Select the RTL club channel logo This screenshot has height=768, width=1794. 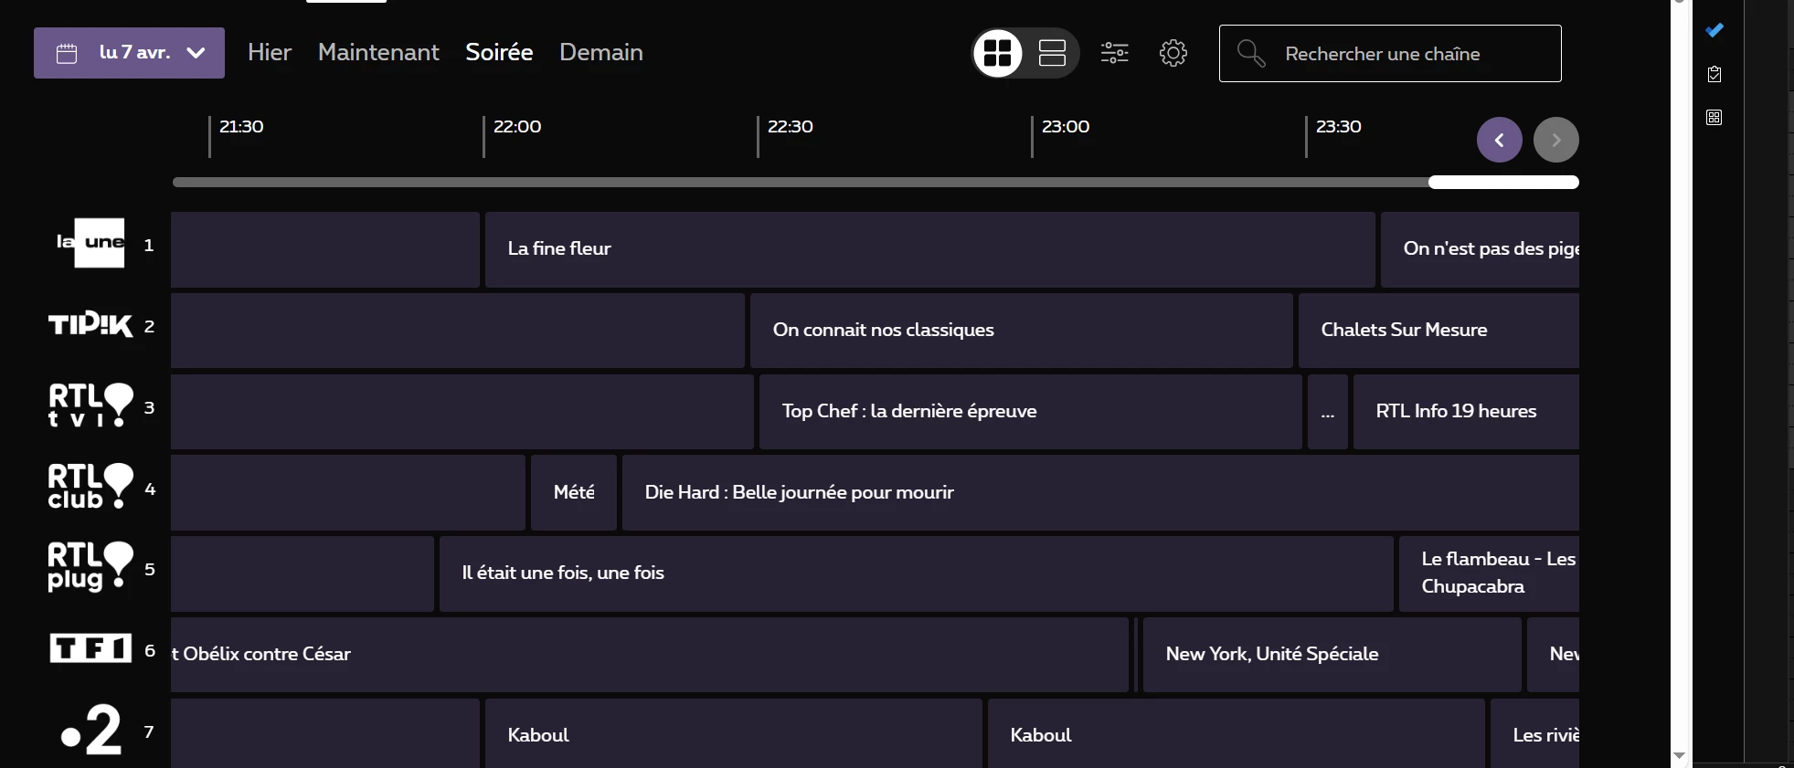click(90, 487)
